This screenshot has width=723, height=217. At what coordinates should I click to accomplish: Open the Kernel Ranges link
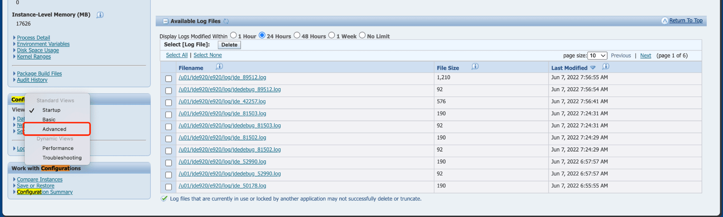(x=34, y=57)
